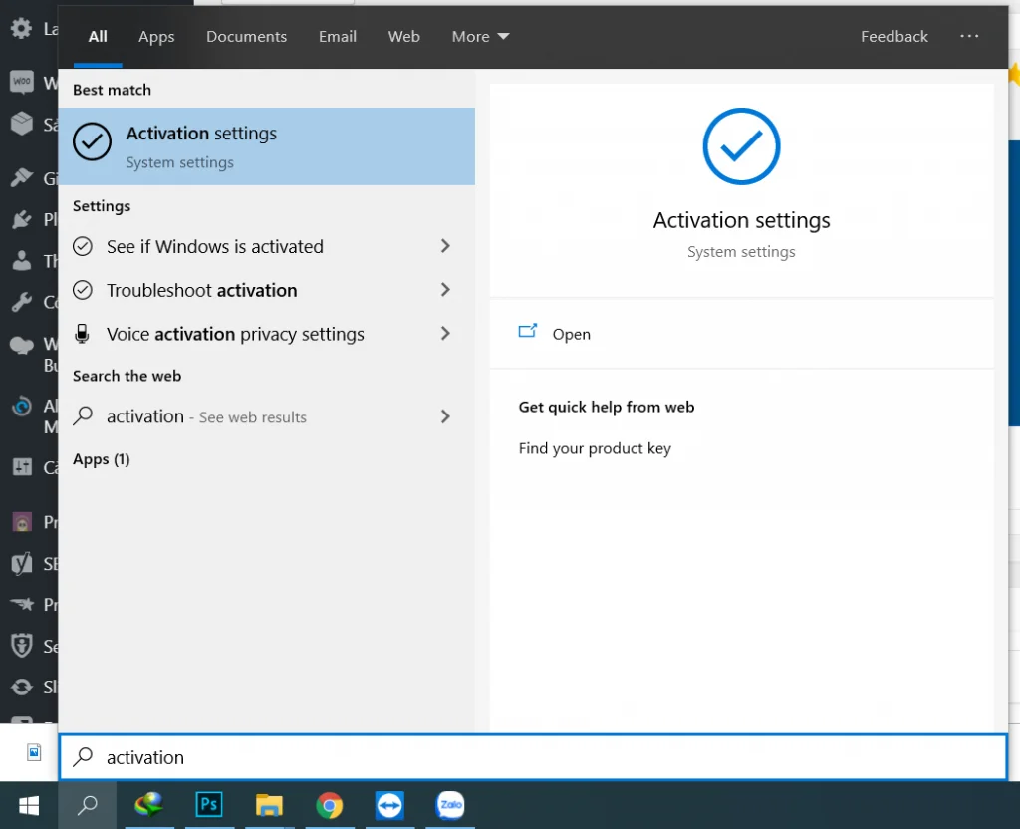
Task: Open TeamViewer from the taskbar
Action: click(x=389, y=805)
